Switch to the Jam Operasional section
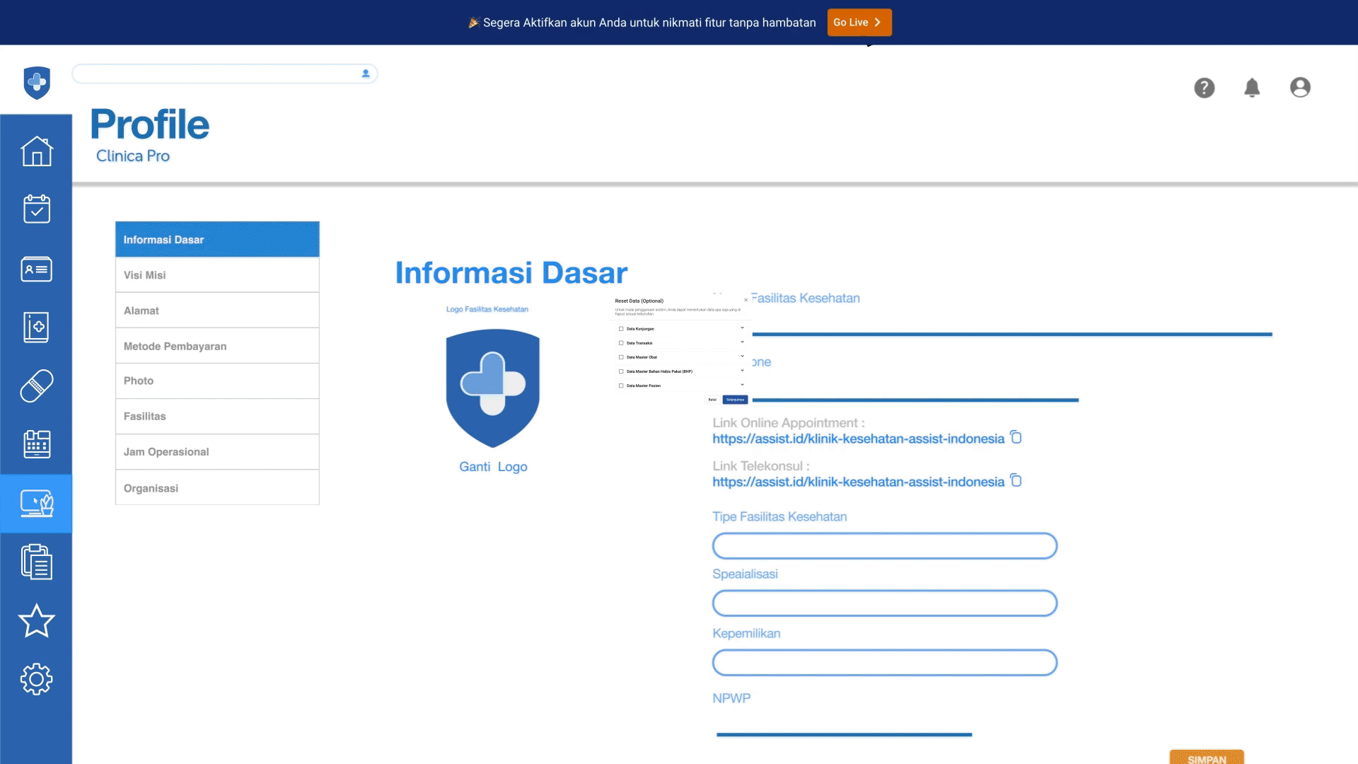This screenshot has width=1358, height=764. click(217, 452)
